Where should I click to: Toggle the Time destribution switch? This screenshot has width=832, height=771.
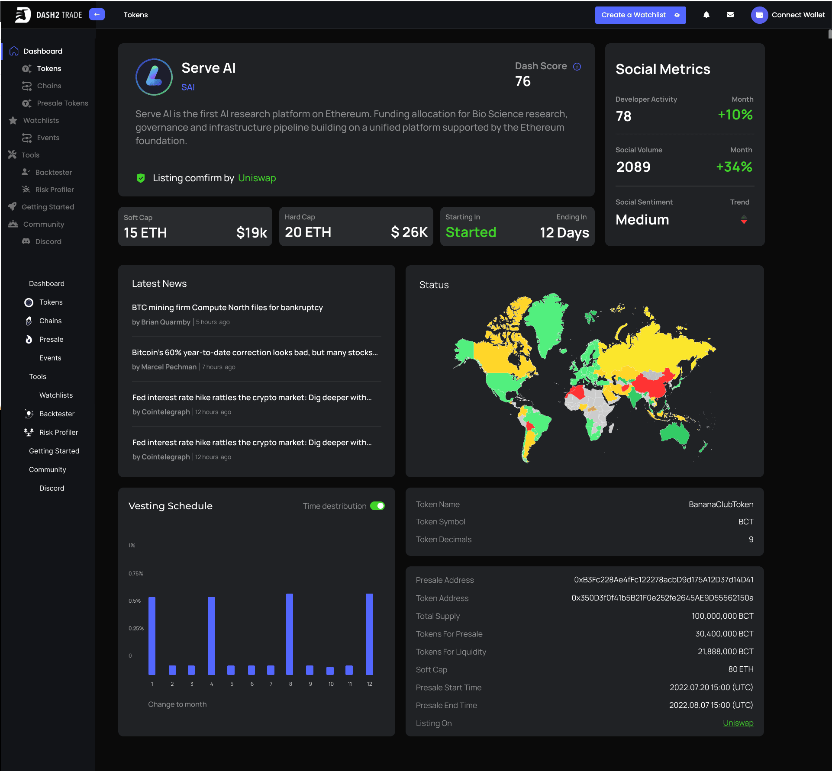click(377, 506)
